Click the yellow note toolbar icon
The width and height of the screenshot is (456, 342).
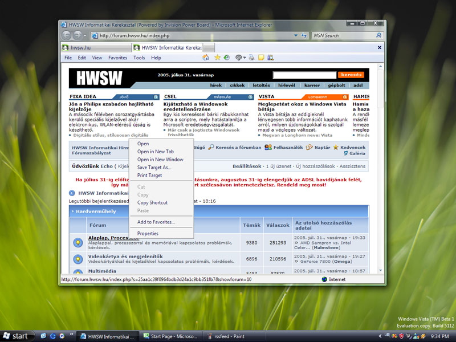coord(261,58)
